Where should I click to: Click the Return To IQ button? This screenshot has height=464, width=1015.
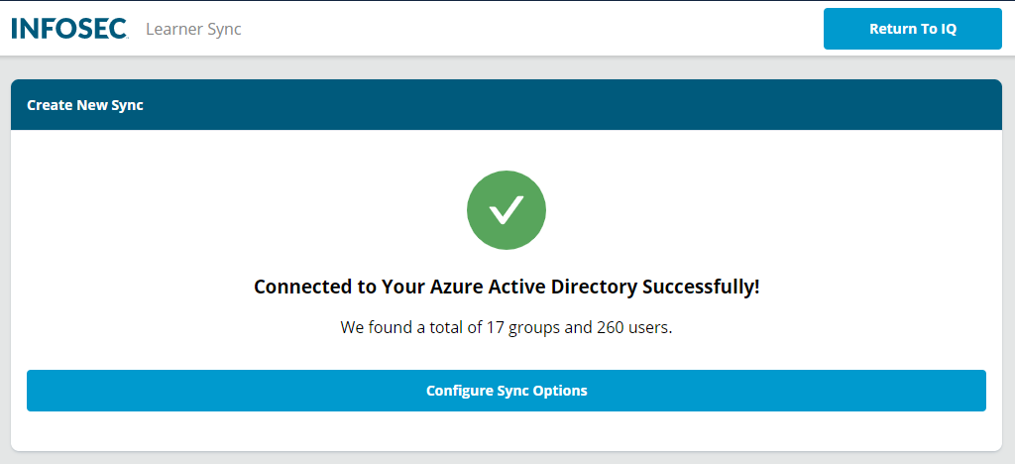coord(912,29)
